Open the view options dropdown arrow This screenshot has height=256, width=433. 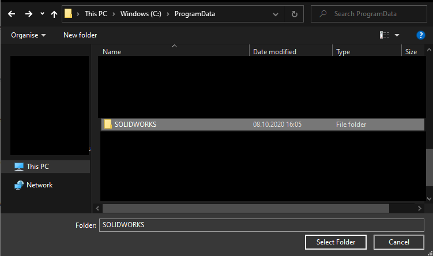[397, 35]
